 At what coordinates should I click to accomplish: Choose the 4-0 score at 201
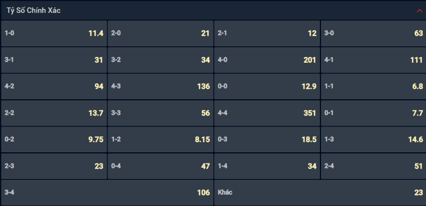click(267, 60)
